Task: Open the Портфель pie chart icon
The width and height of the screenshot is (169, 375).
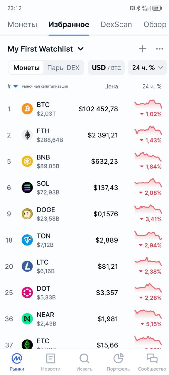Action: [x=118, y=358]
